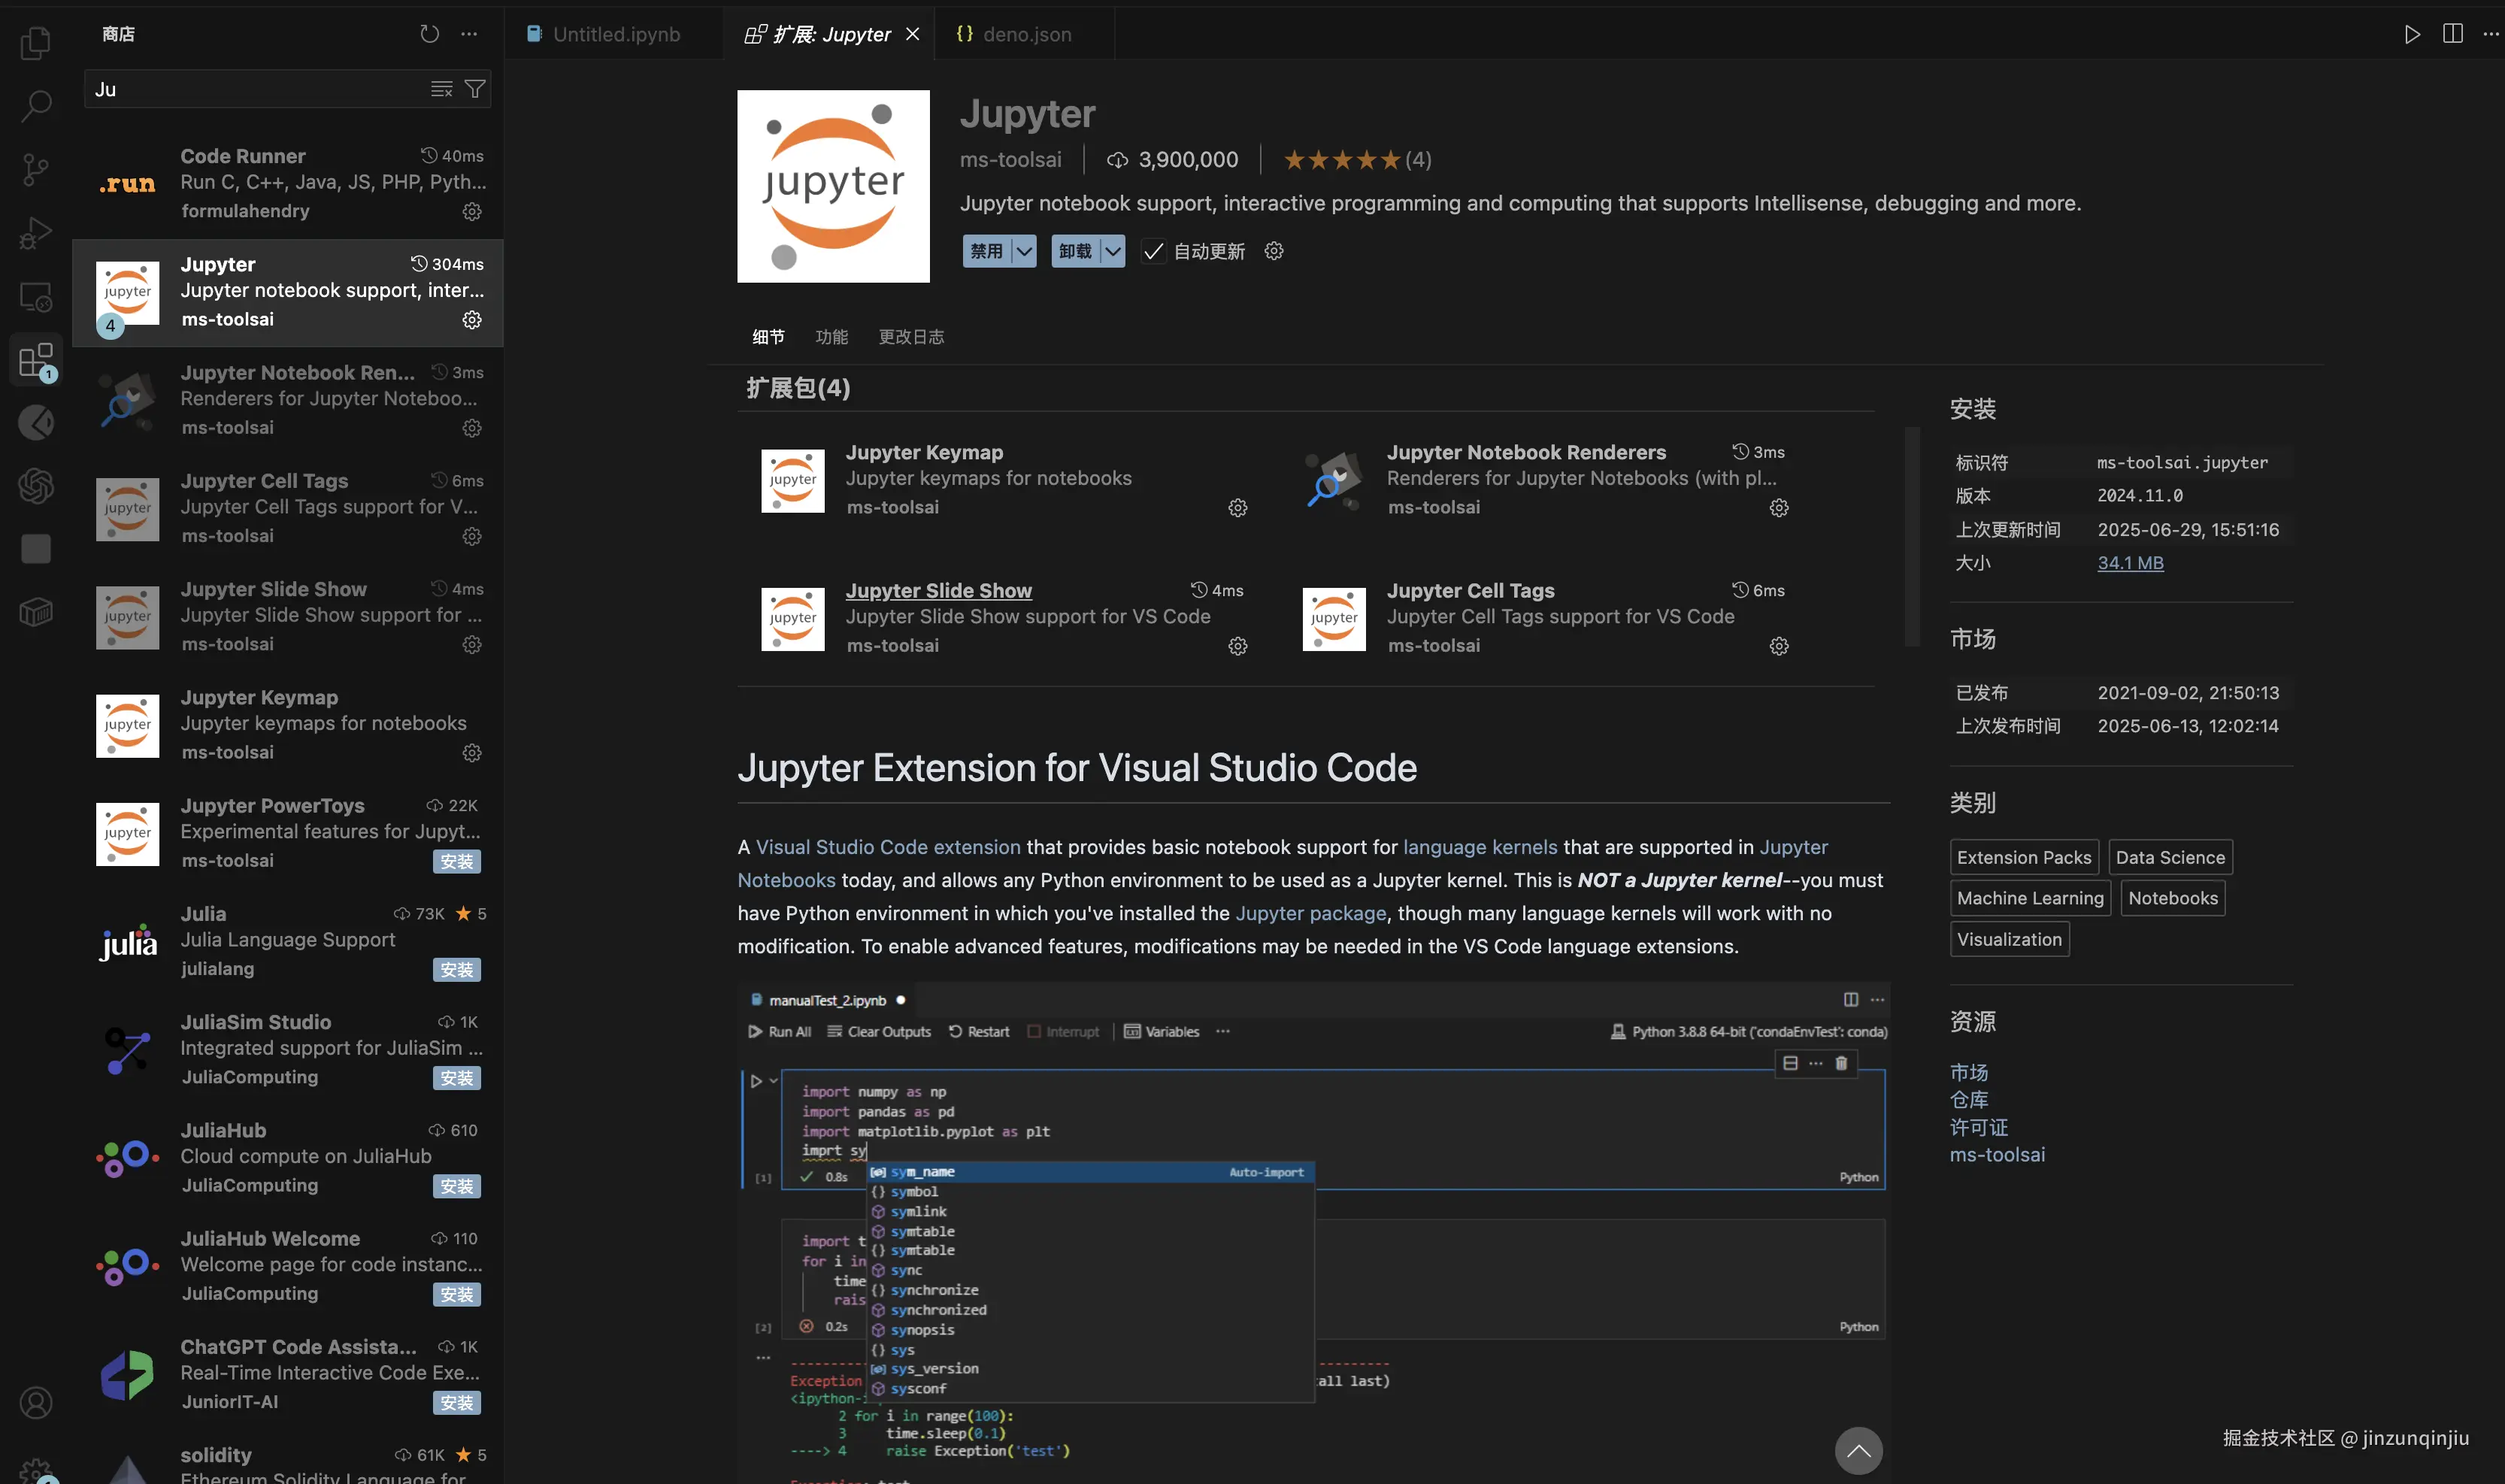Split the editor to the right
2505x1484 pixels.
(2452, 34)
